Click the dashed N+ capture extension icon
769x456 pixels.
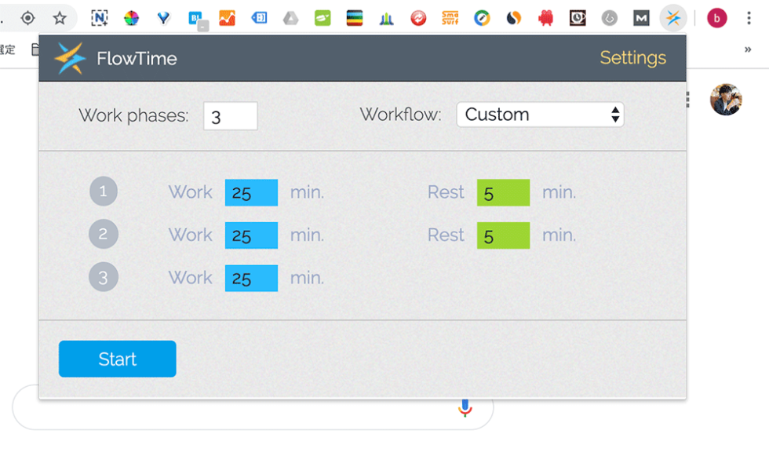tap(100, 18)
